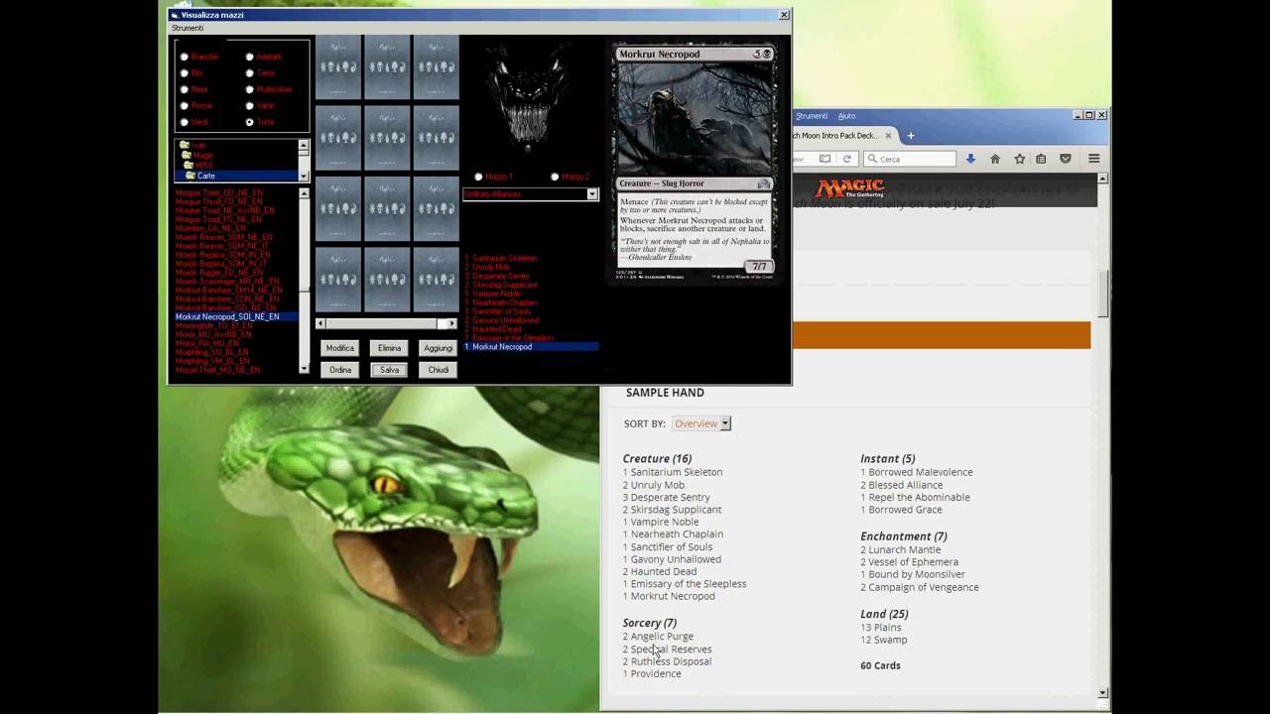1270x714 pixels.
Task: Click browser page scrollbar down arrow
Action: click(x=1103, y=693)
